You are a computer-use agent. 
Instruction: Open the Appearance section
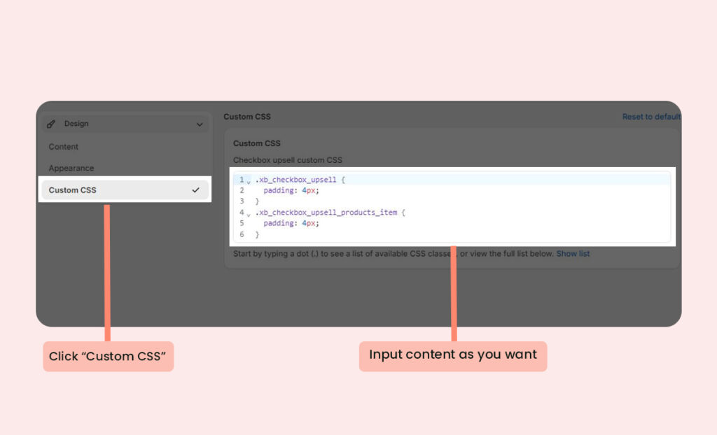pyautogui.click(x=71, y=169)
